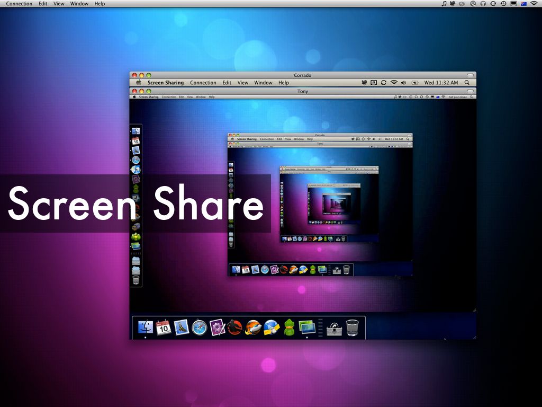Viewport: 542px width, 407px height.
Task: Click the Time Machine icon in top menu bar
Action: tap(503, 4)
